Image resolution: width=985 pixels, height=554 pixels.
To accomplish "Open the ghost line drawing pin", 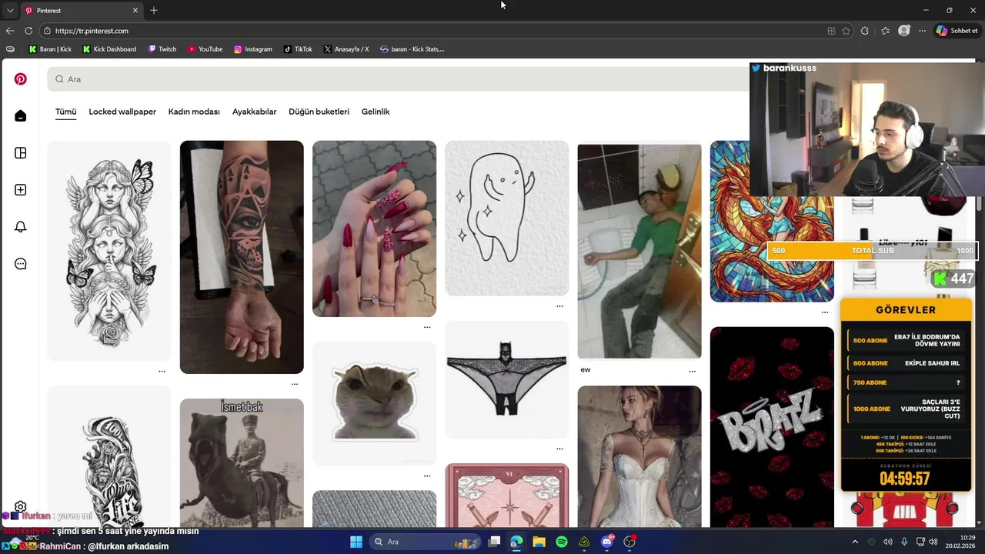I will [506, 219].
